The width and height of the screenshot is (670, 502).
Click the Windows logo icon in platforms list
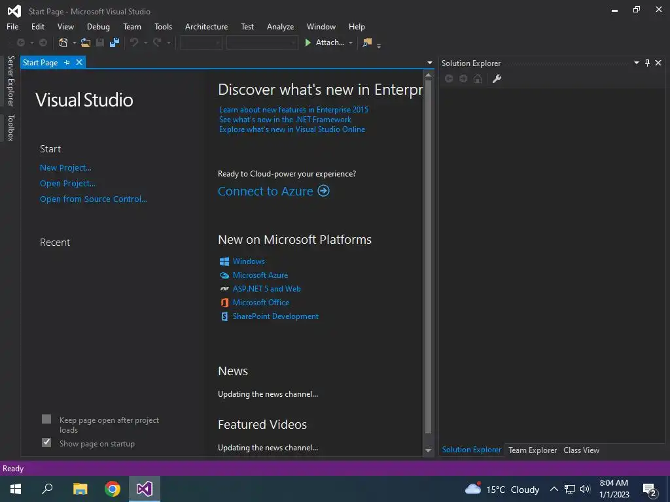(x=224, y=261)
